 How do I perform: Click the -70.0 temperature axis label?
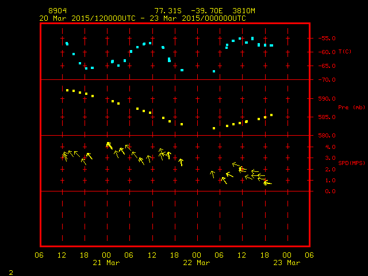pos(327,80)
